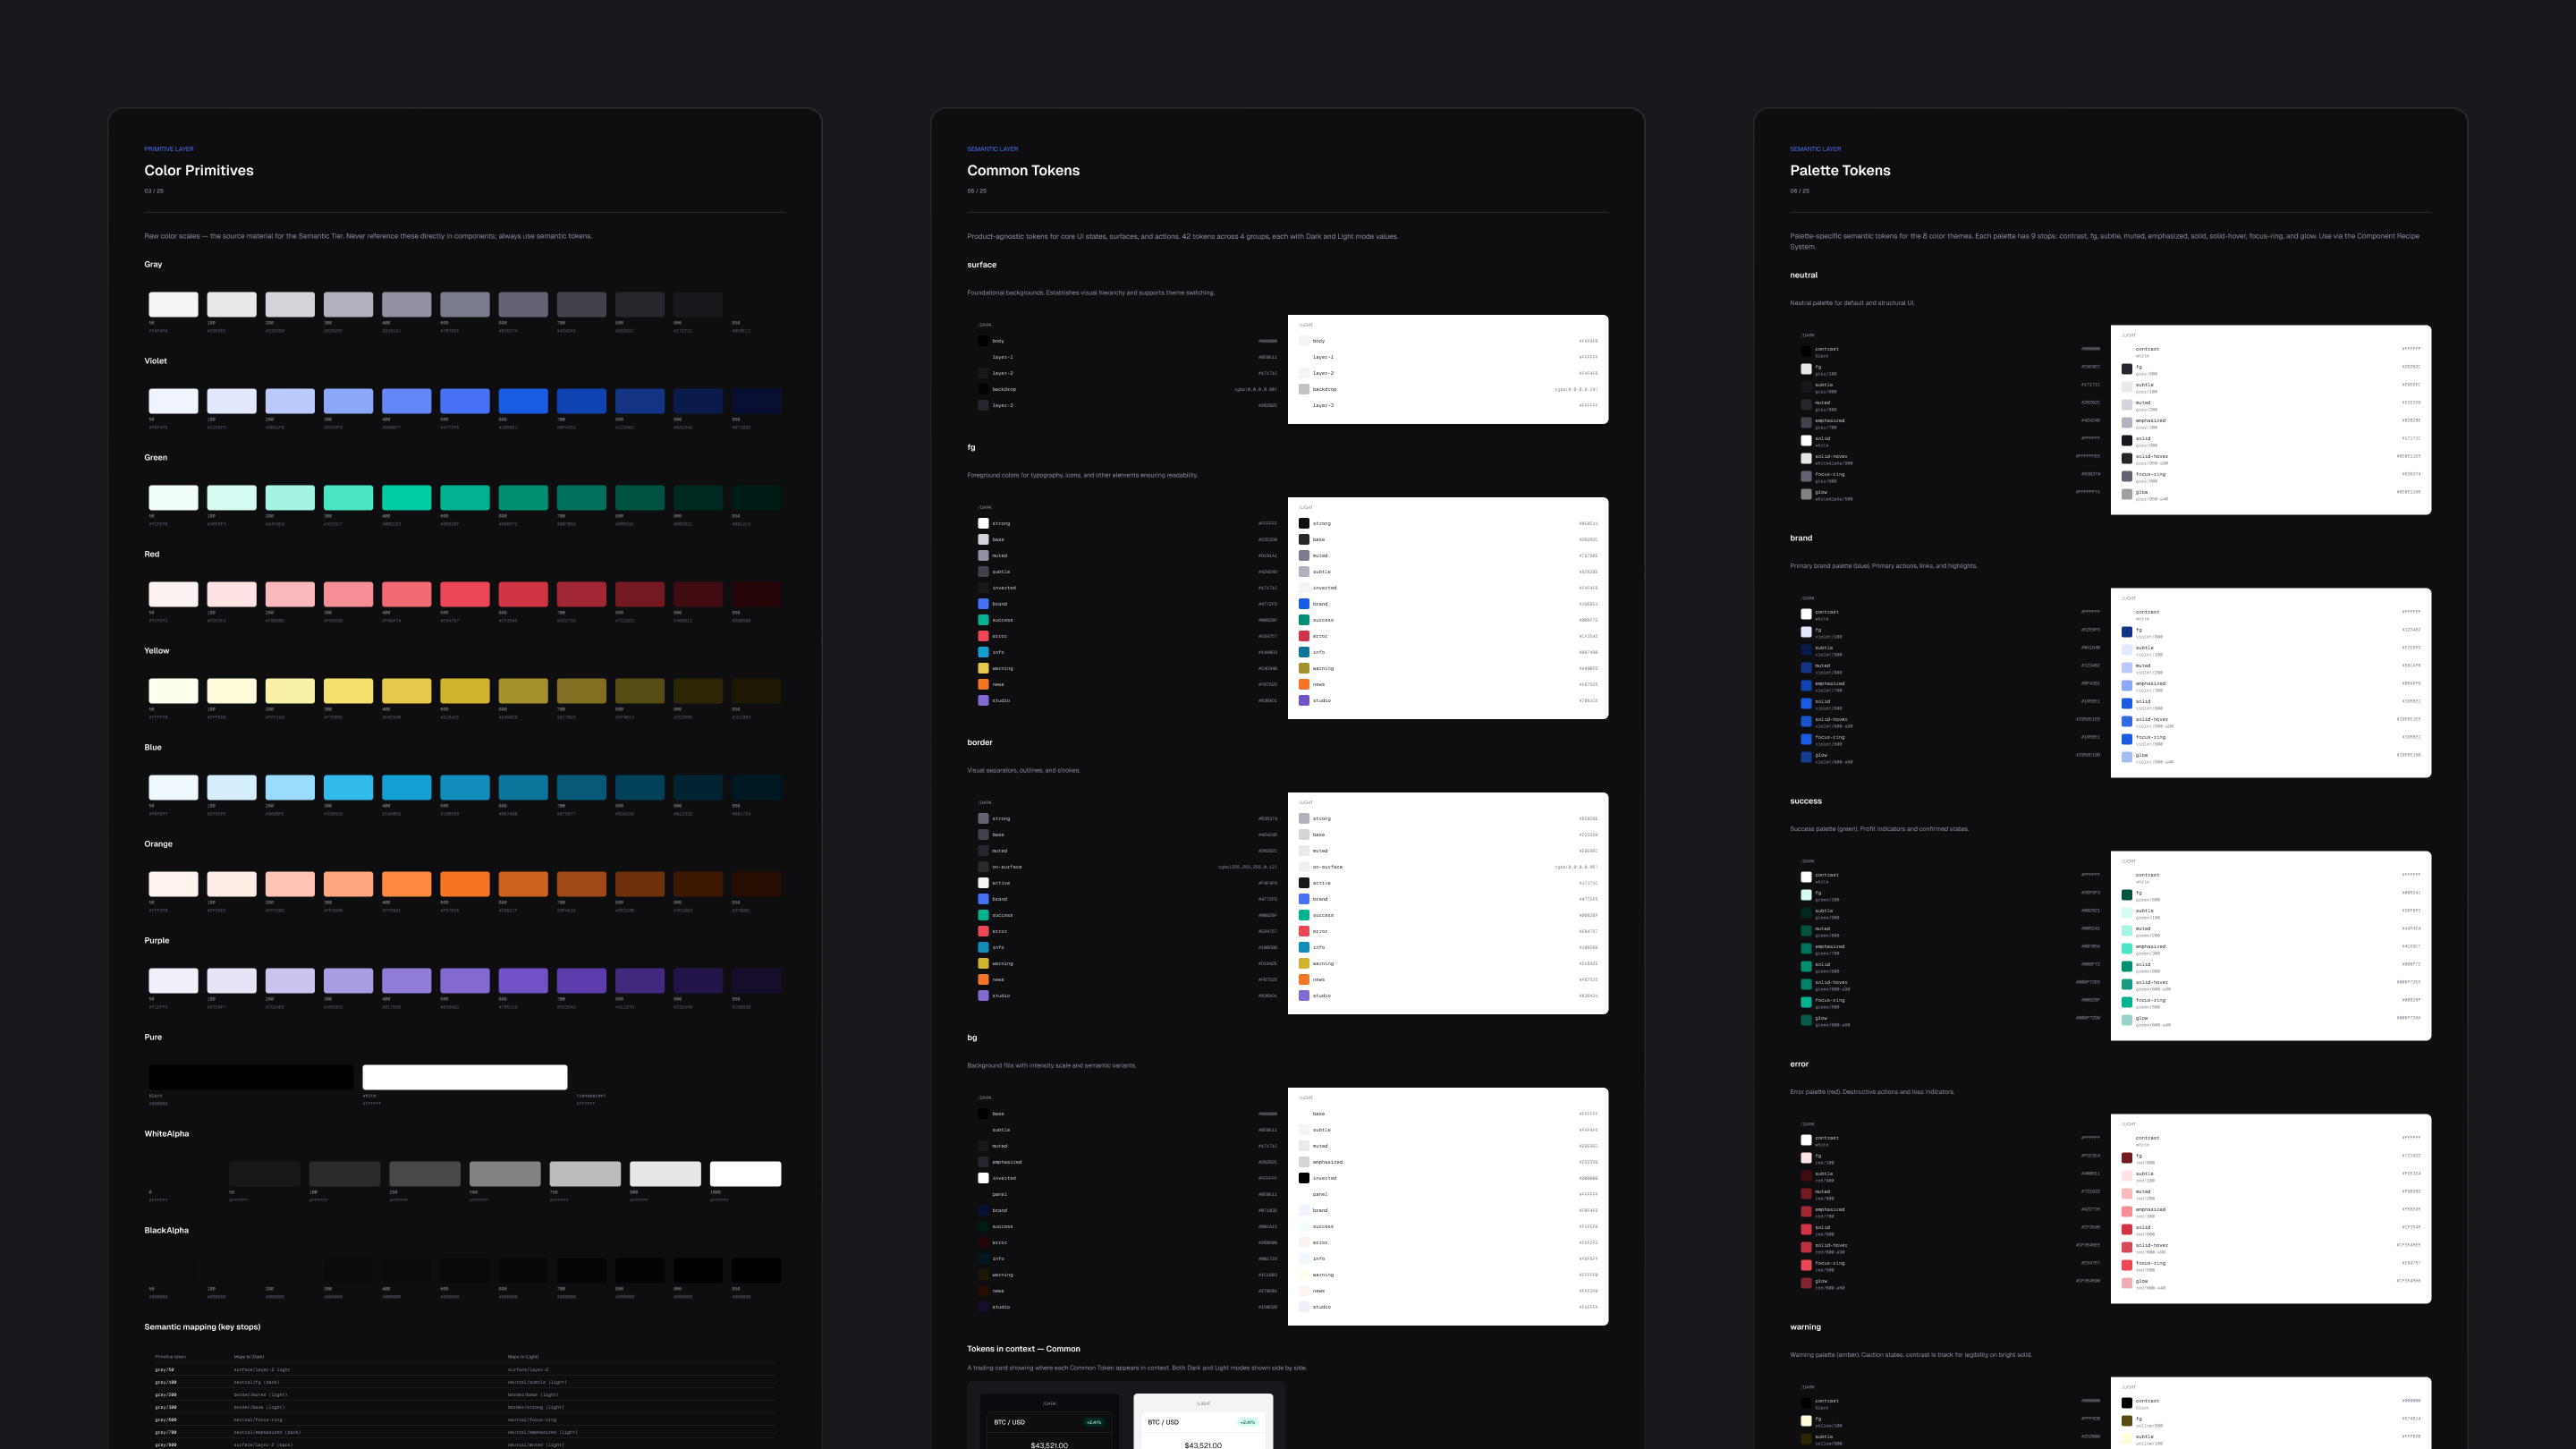The image size is (2576, 1449).
Task: Click Semantic mapping (key stops) heading
Action: pos(202,1327)
